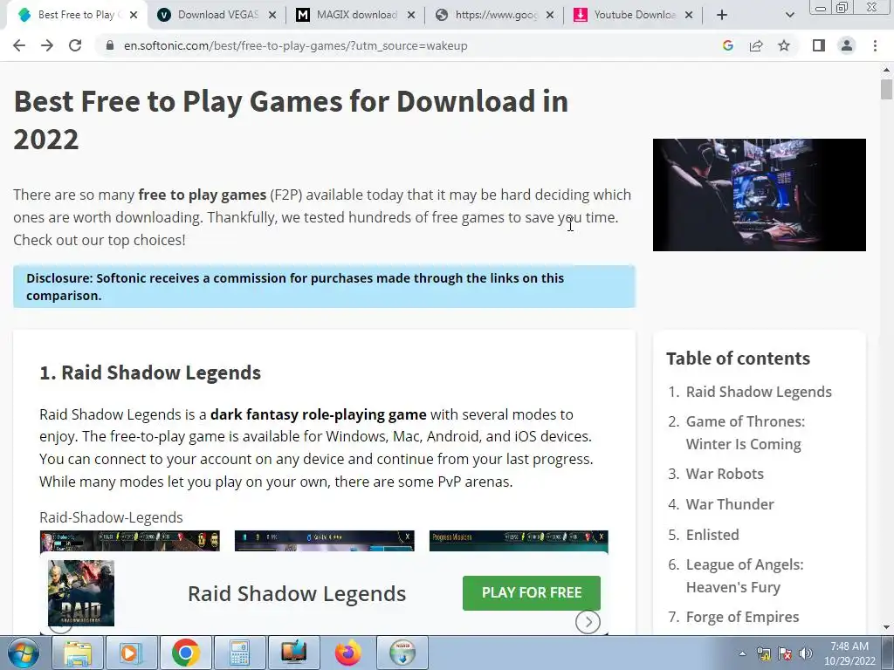Share this page via share icon
This screenshot has height=670, width=894.
[756, 45]
